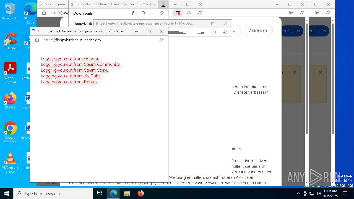Open VLC media player desktop shortcut
Image resolution: width=354 pixels, height=199 pixels.
[x=10, y=163]
